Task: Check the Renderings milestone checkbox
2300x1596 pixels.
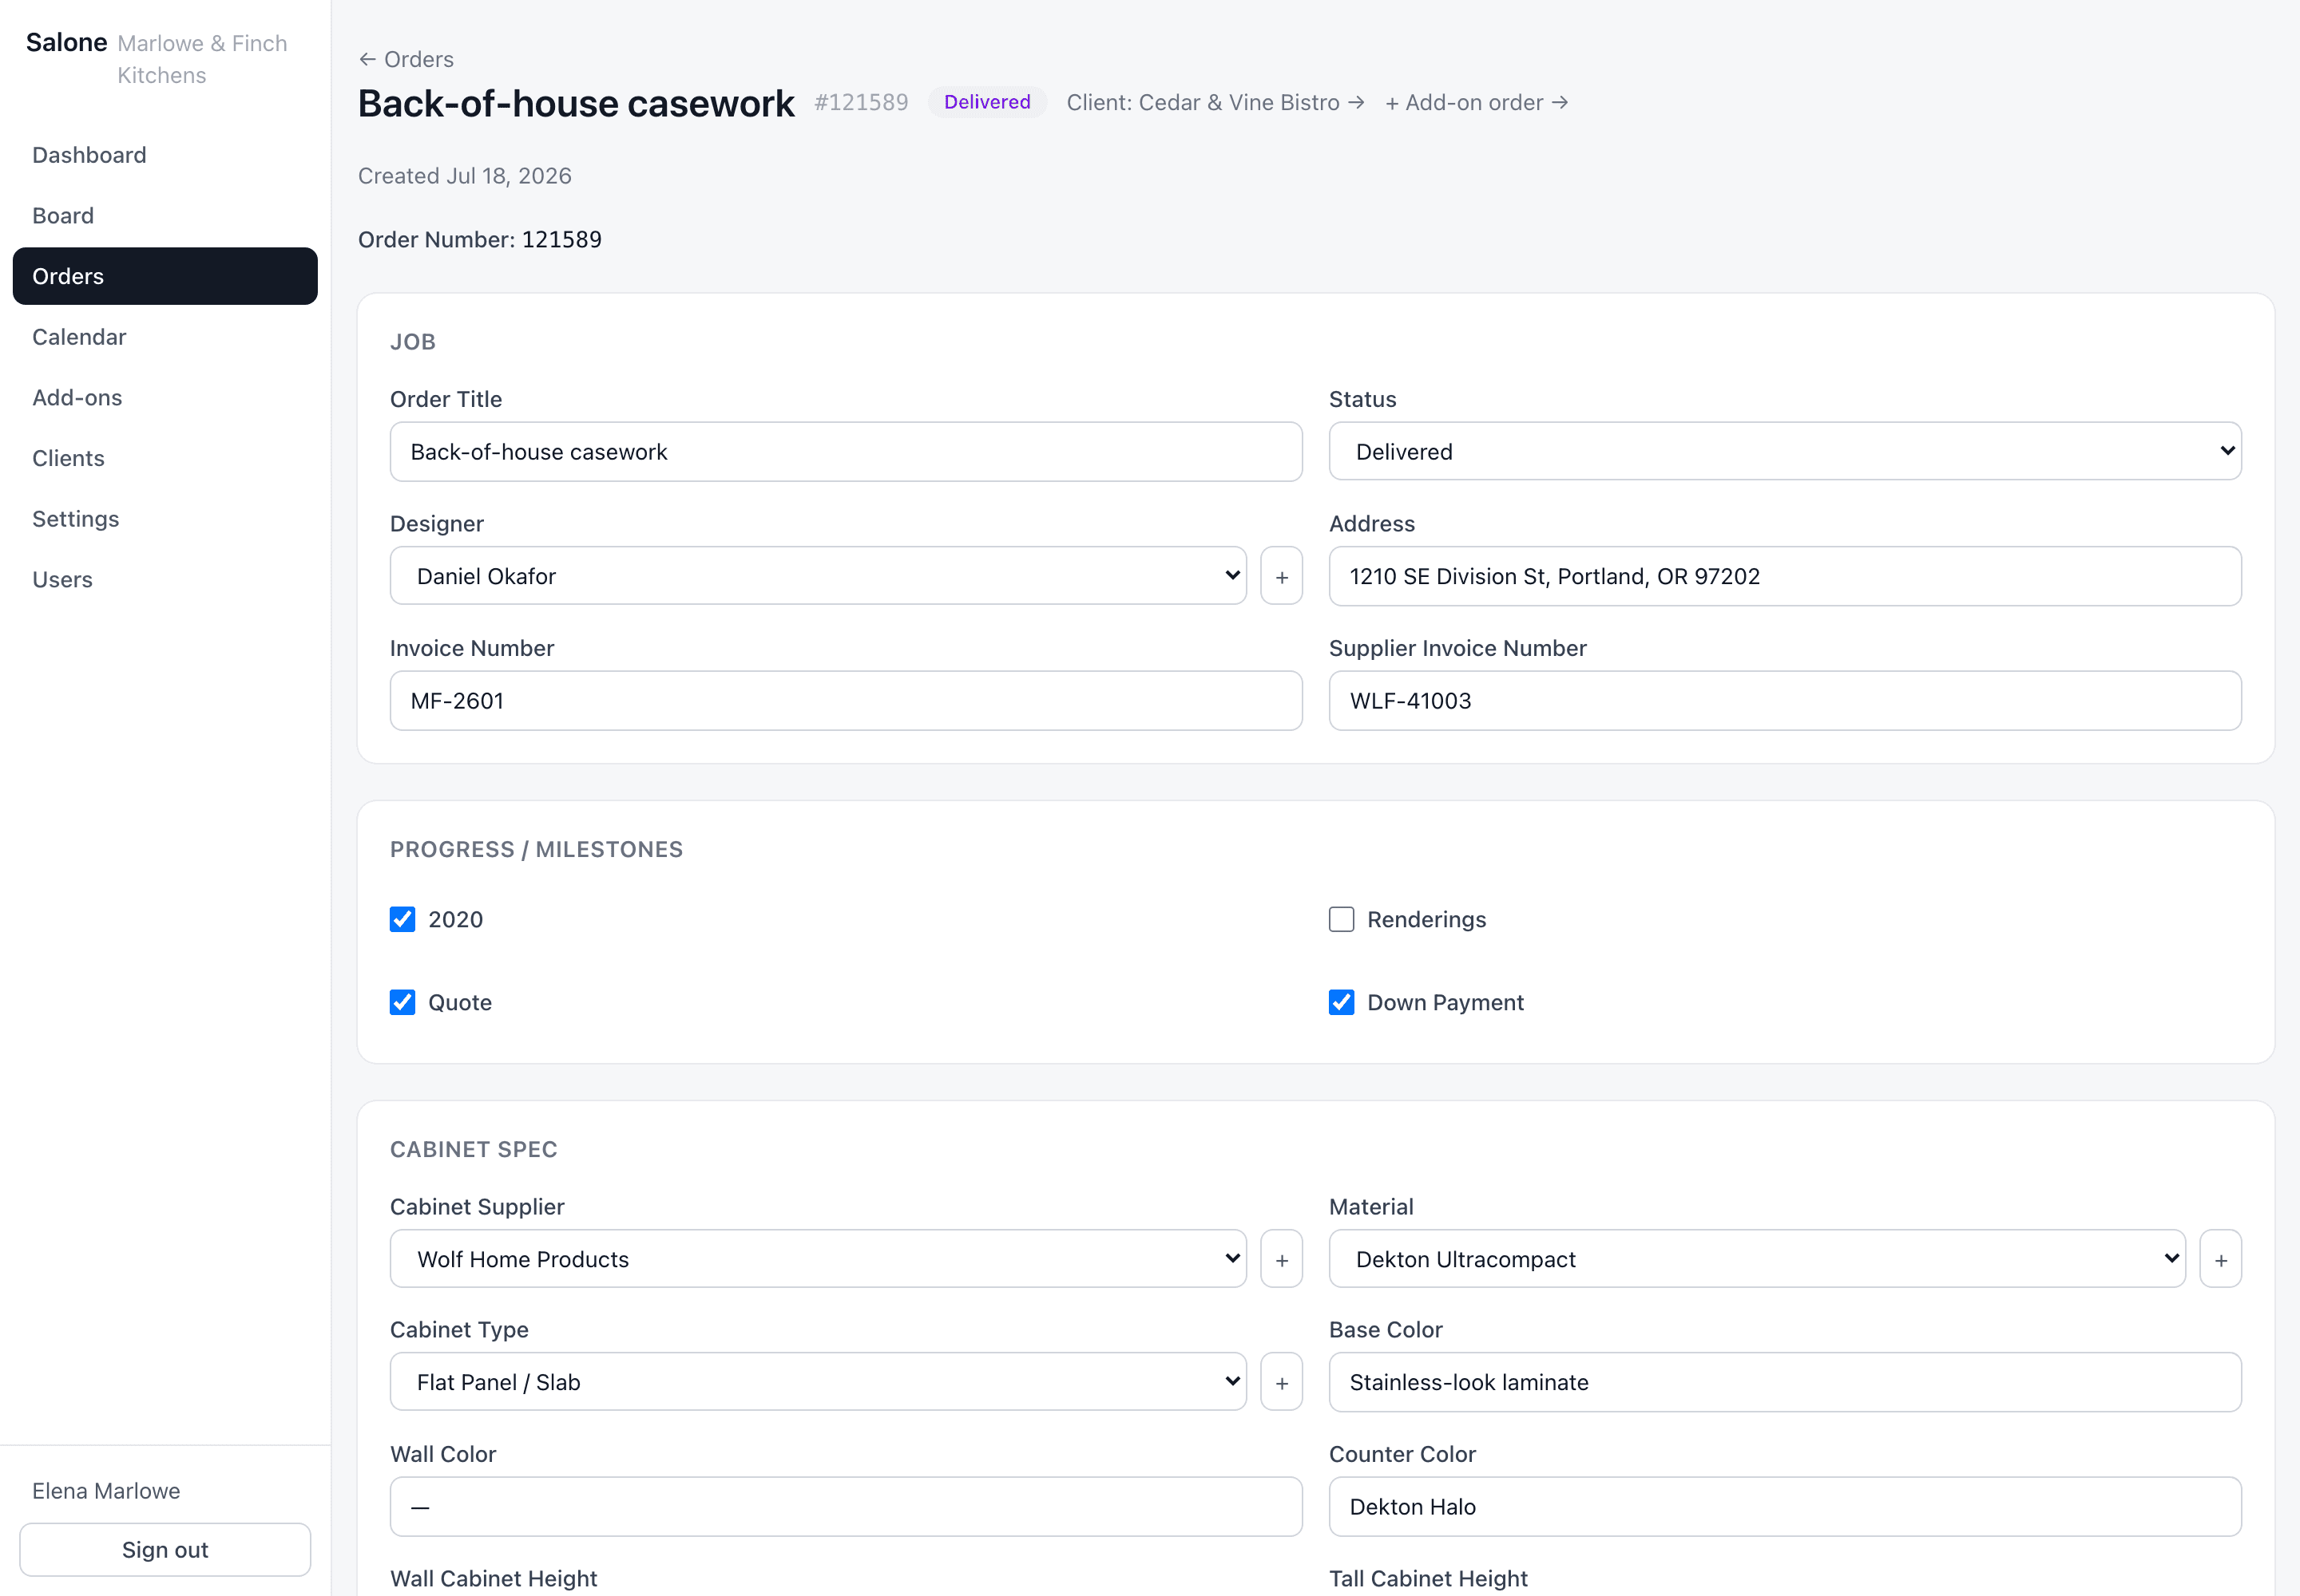Action: coord(1341,919)
